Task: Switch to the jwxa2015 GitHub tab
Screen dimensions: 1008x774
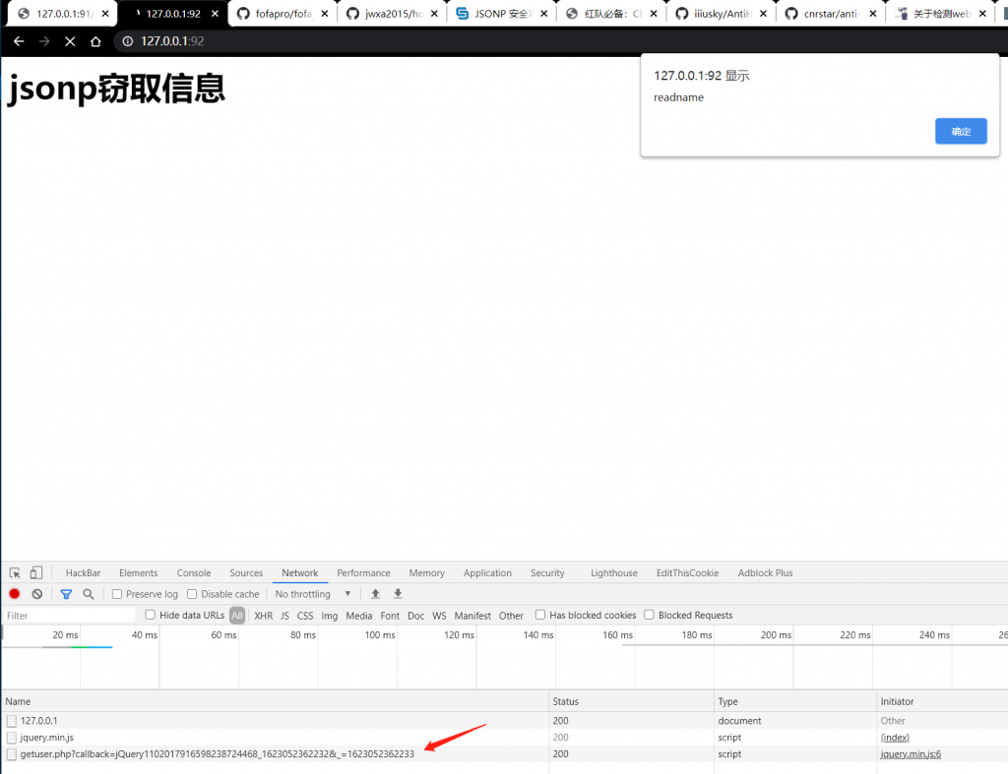Action: [x=392, y=14]
